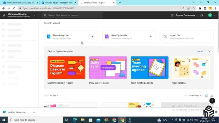Click the plus on New FigJam file
The height and width of the screenshot is (123, 219).
tap(151, 37)
